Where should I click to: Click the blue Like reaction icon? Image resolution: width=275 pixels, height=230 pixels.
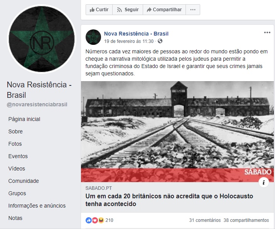coord(89,220)
